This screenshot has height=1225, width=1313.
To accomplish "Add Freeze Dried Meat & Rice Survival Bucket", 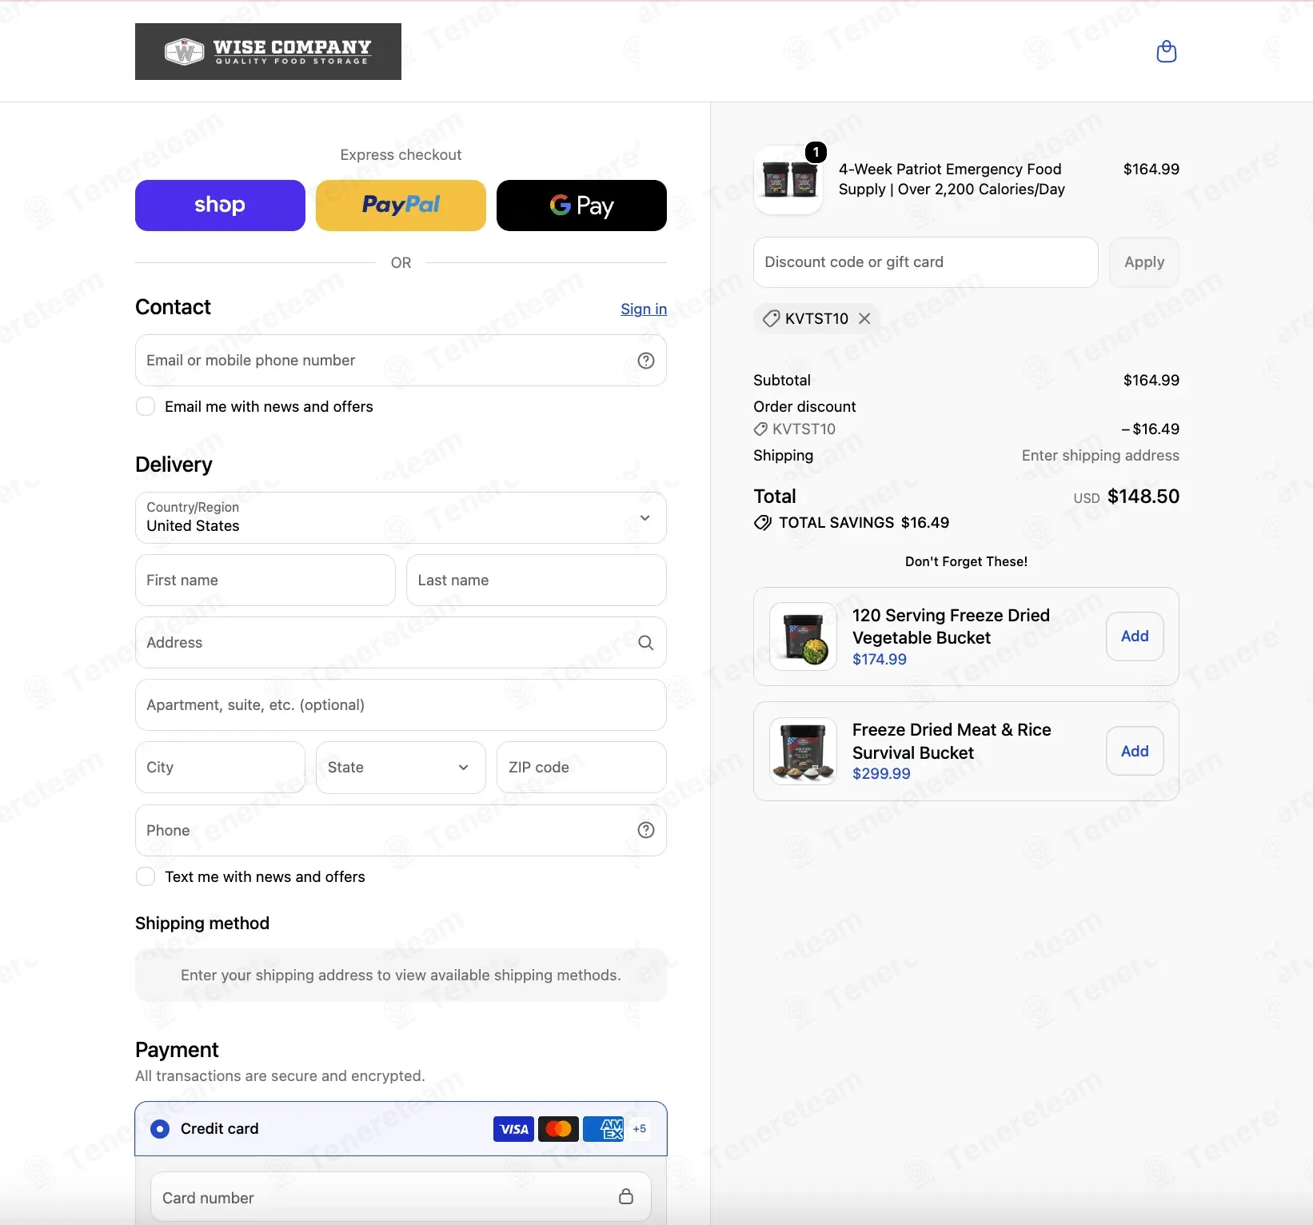I will coord(1135,751).
